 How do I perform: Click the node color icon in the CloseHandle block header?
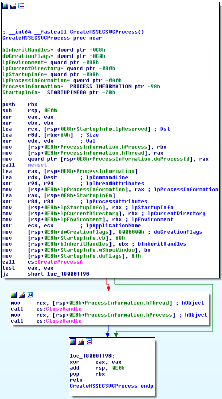click(x=14, y=295)
